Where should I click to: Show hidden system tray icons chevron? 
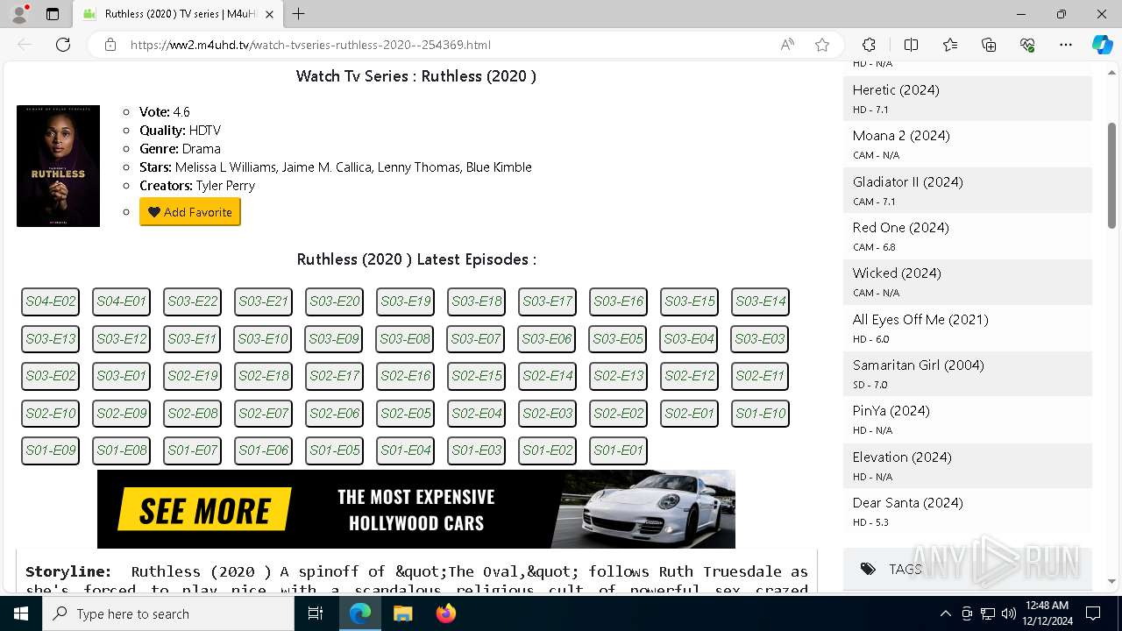coord(945,613)
